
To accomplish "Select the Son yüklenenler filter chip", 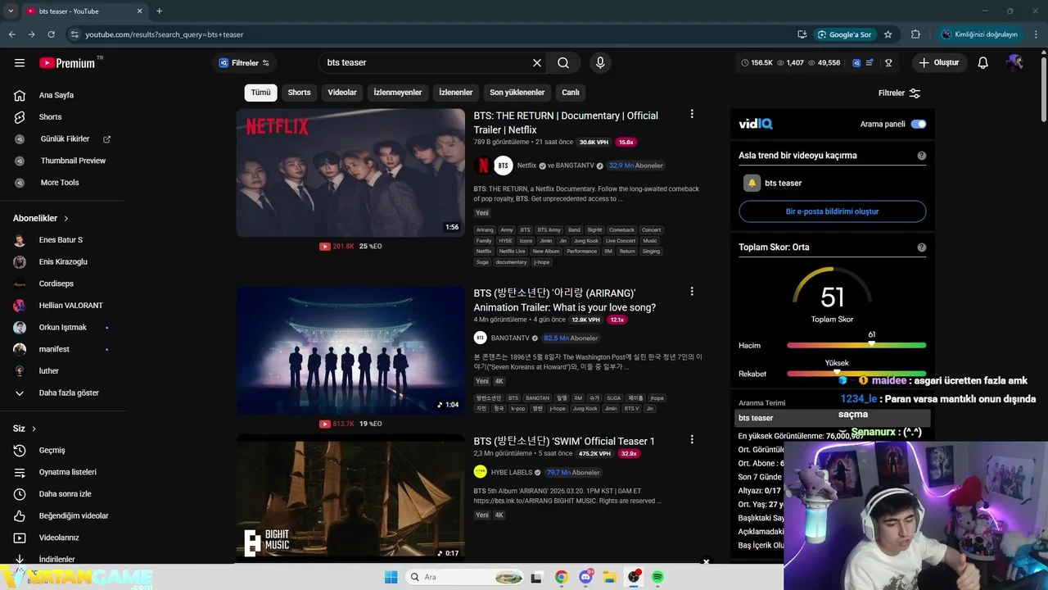I will click(x=517, y=93).
